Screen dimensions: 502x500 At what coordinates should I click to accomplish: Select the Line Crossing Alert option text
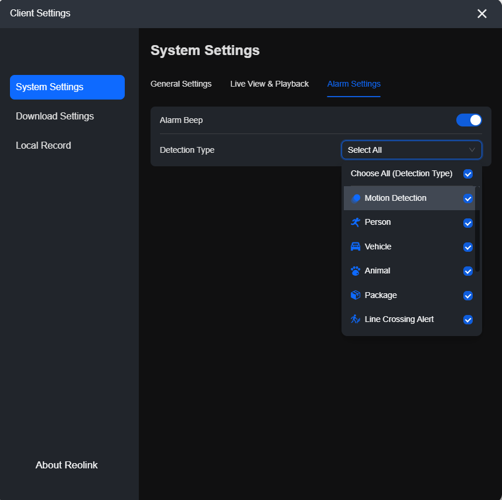point(399,319)
